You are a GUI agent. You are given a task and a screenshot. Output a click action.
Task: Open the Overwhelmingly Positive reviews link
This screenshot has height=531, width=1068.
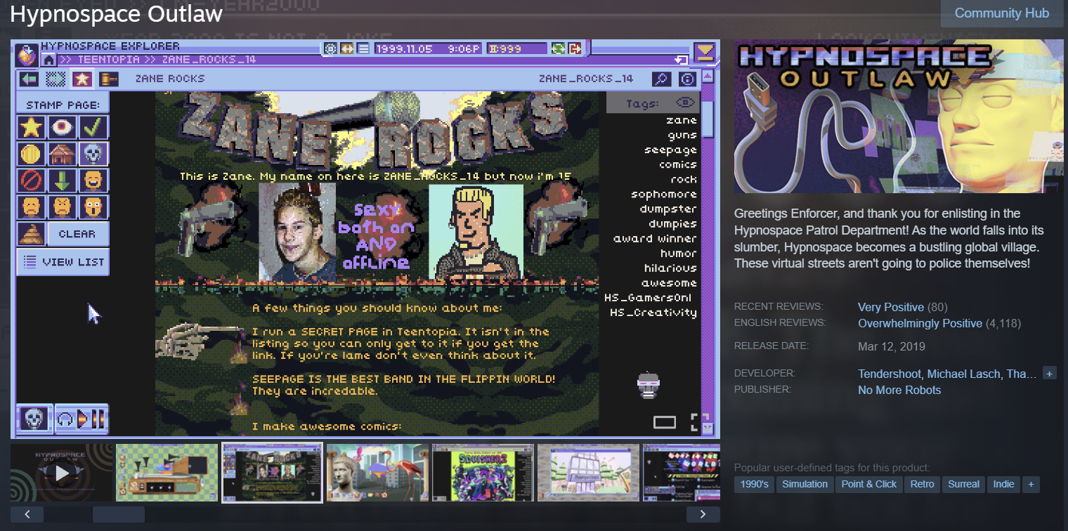tap(920, 323)
